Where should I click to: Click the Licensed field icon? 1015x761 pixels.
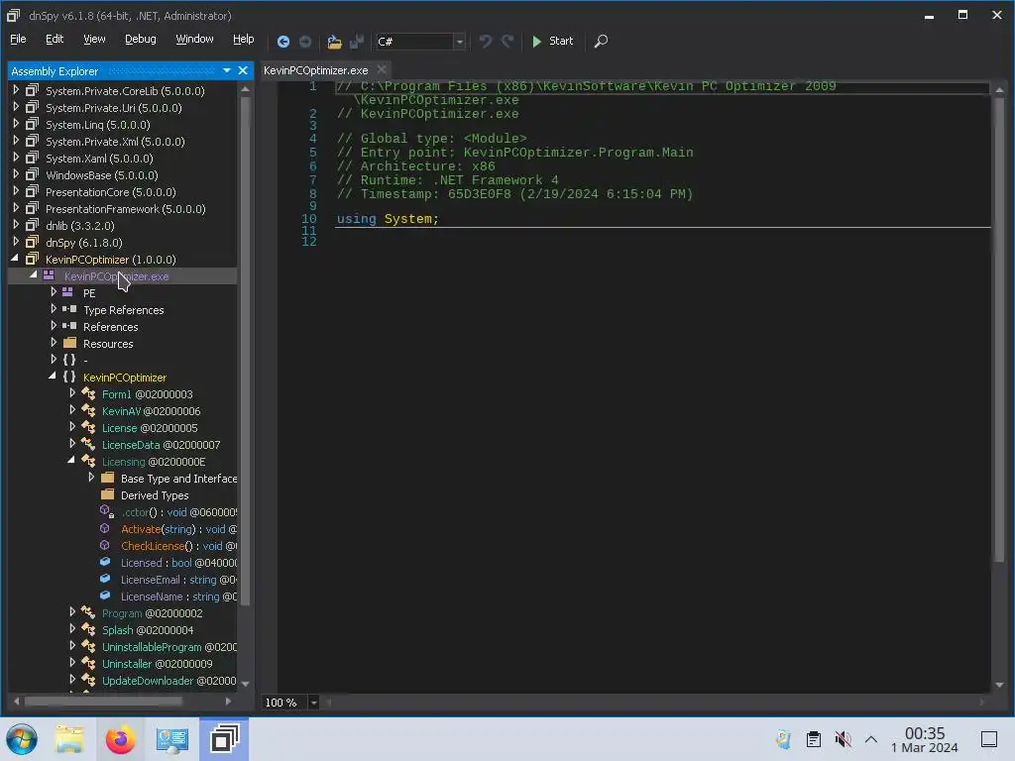[105, 563]
